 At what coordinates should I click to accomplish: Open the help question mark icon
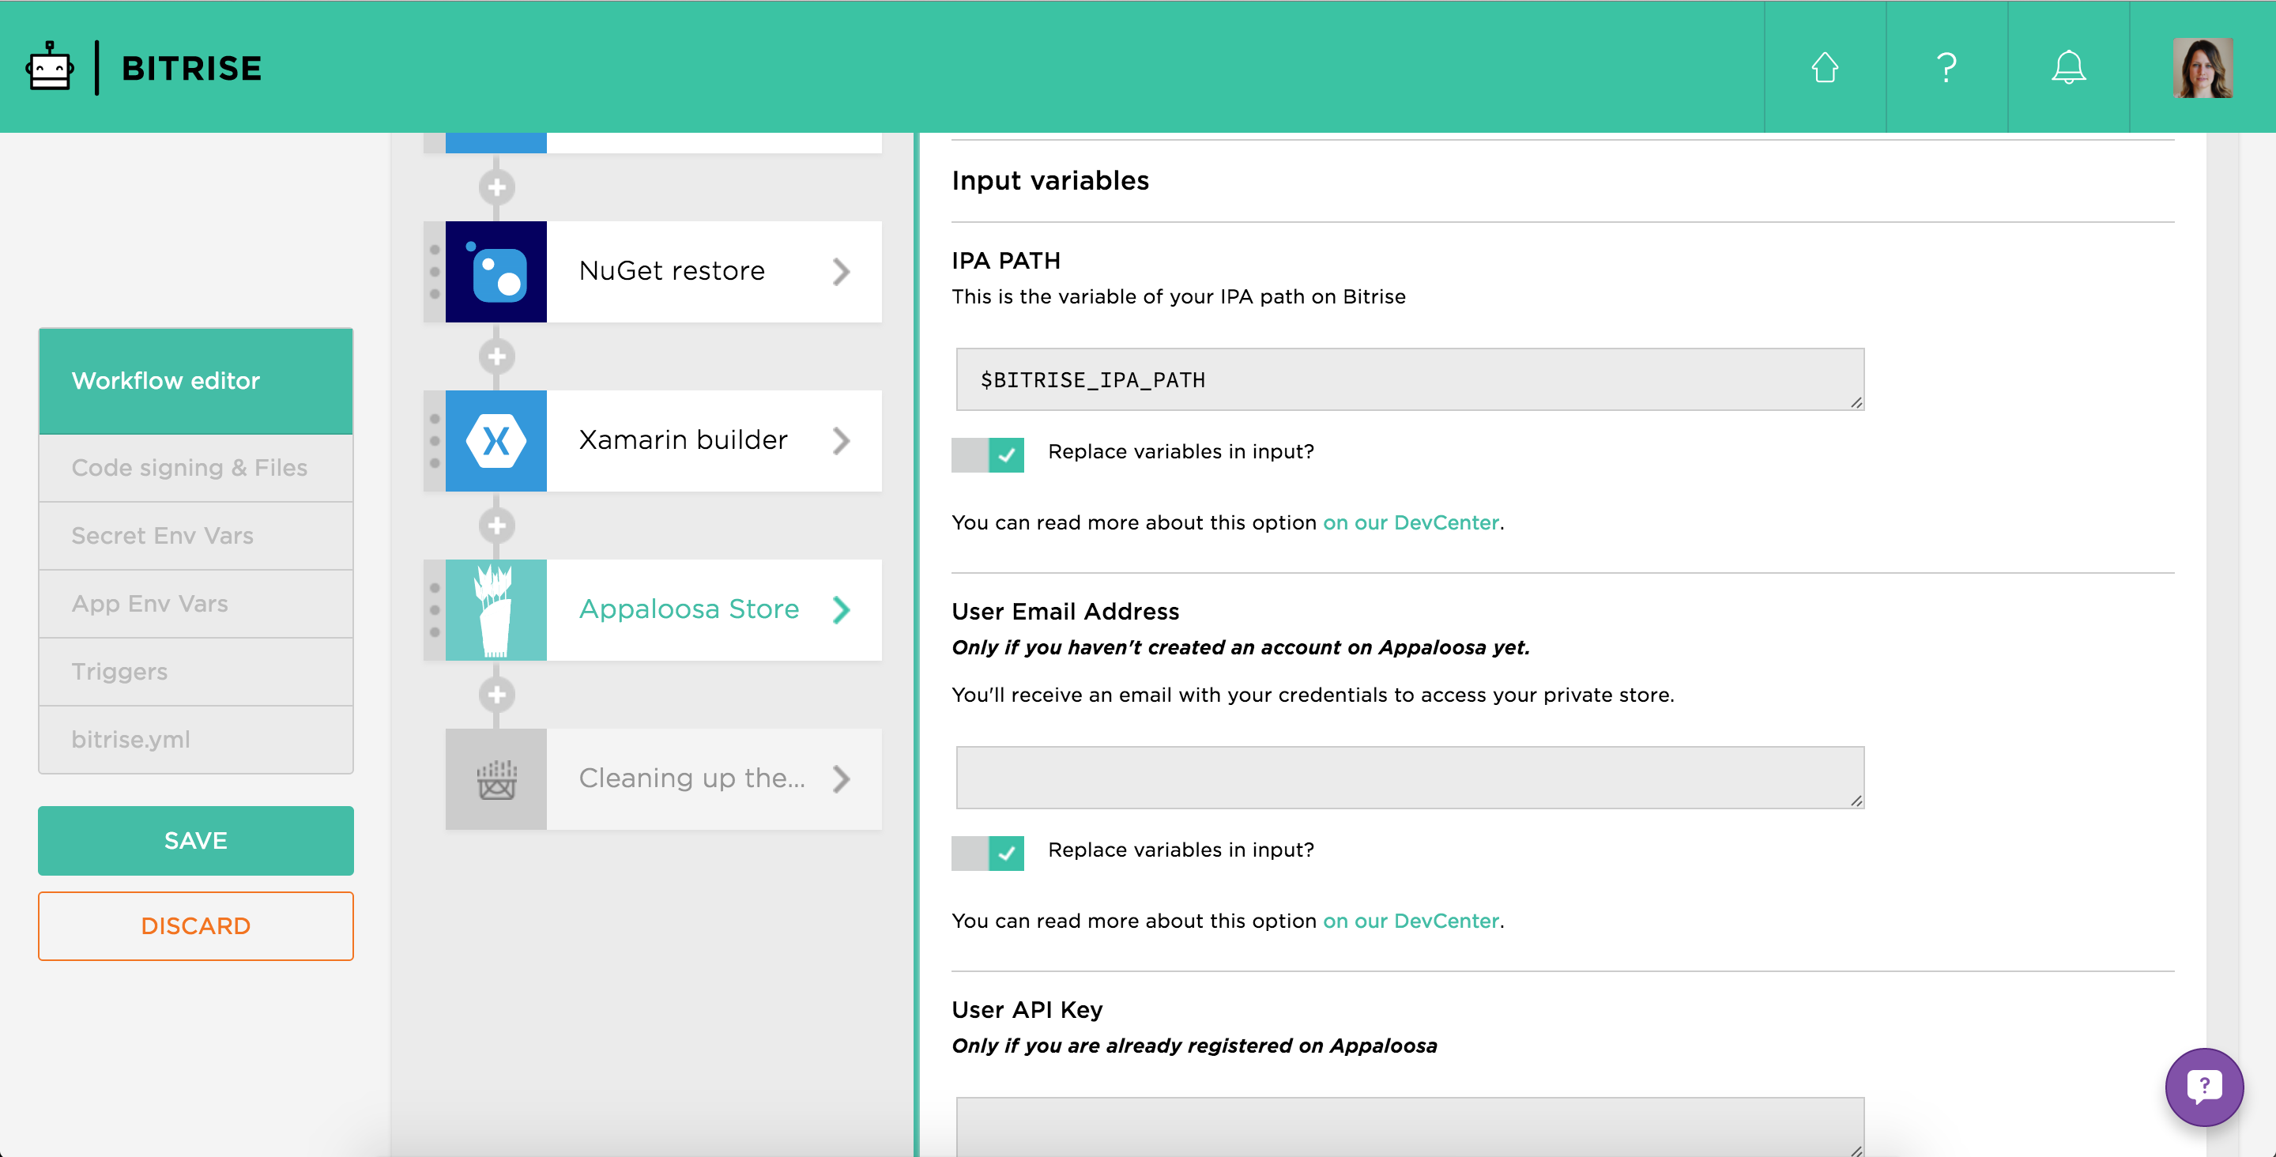(1946, 67)
